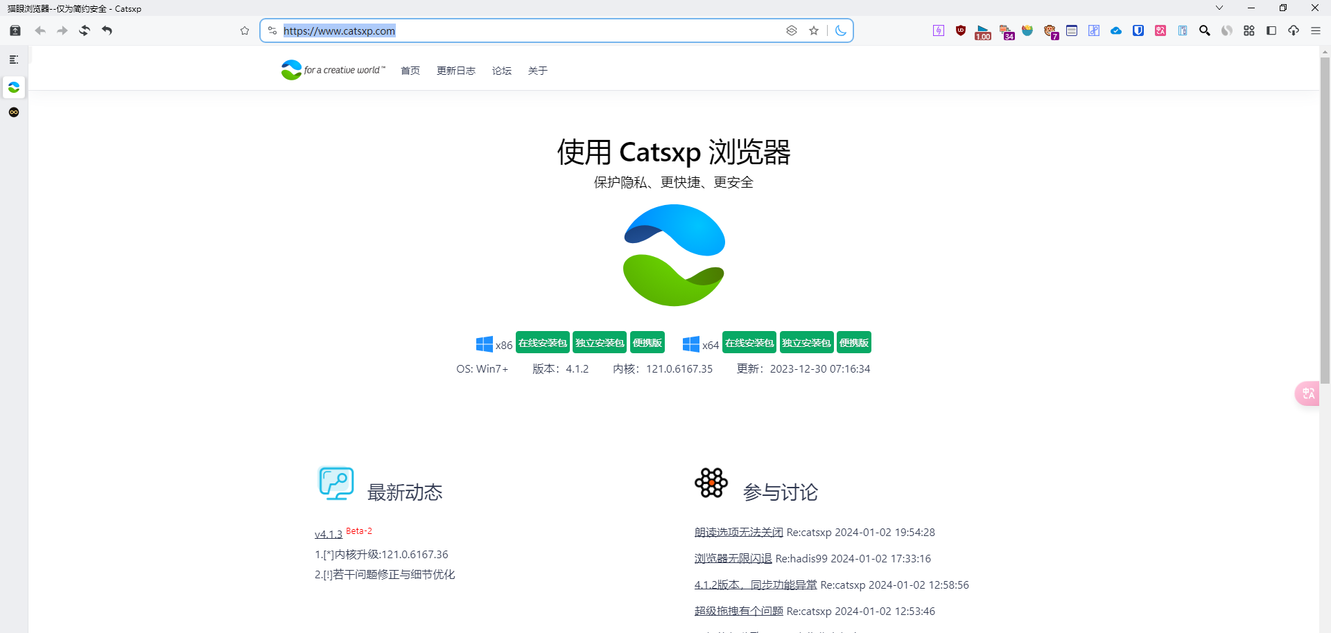Click the blue cloud checkmark extension

click(x=1116, y=30)
